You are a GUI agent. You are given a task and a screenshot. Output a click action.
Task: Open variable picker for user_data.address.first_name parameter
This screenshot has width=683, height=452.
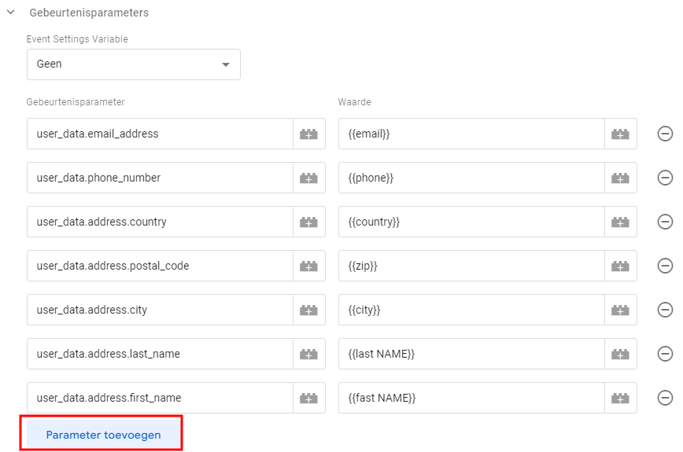(x=308, y=399)
